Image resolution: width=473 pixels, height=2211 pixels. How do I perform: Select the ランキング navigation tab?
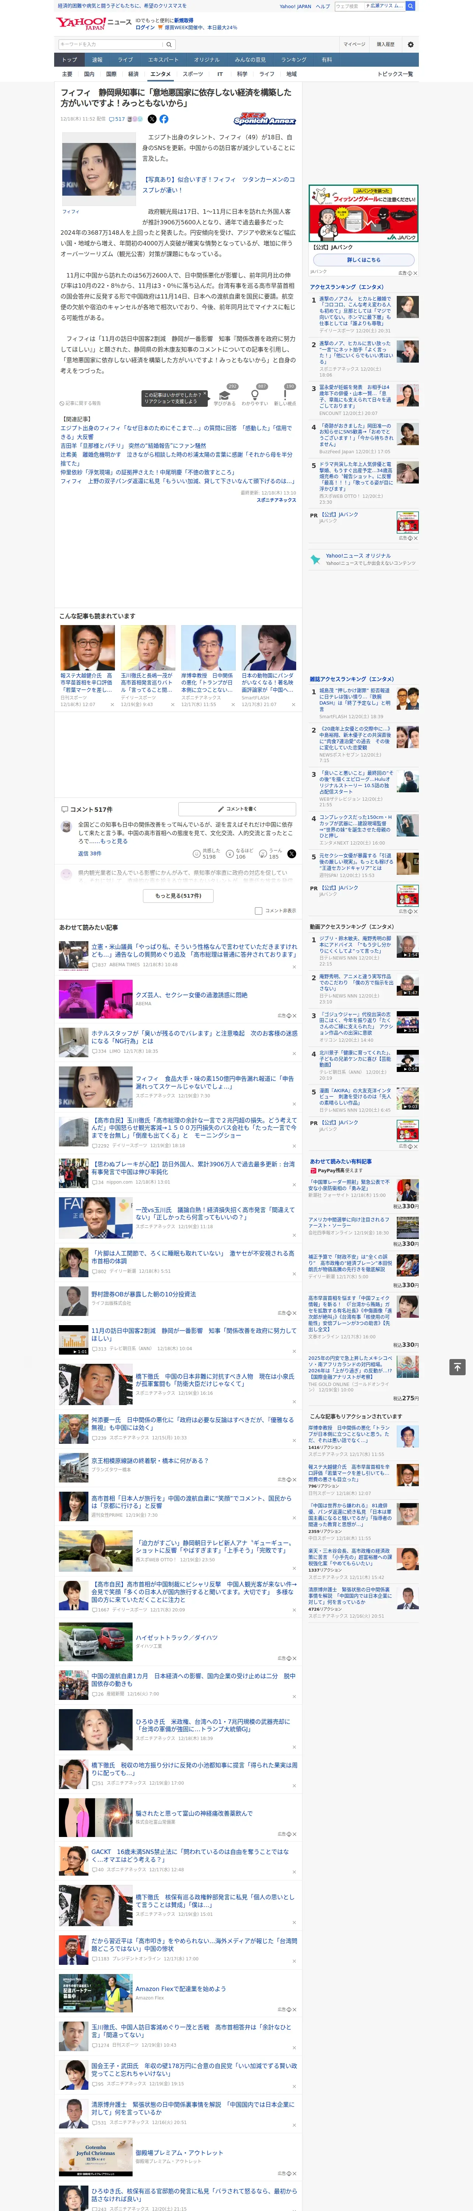[x=294, y=59]
